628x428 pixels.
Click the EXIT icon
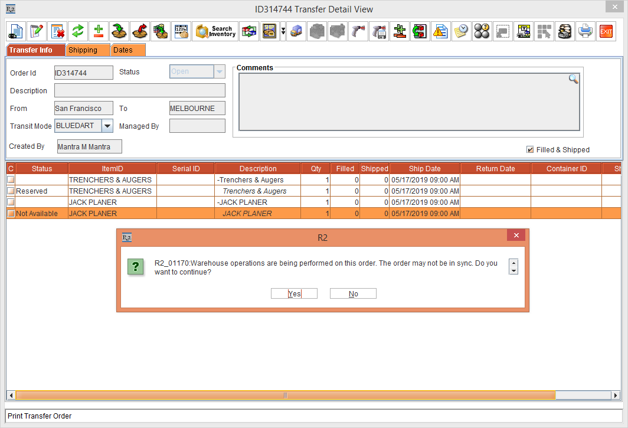pyautogui.click(x=606, y=31)
